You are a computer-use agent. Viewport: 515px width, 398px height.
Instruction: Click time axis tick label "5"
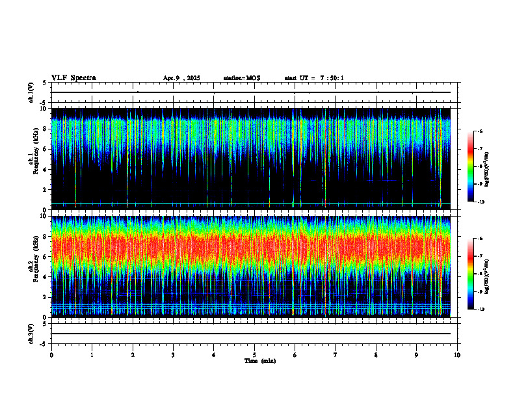pyautogui.click(x=254, y=355)
